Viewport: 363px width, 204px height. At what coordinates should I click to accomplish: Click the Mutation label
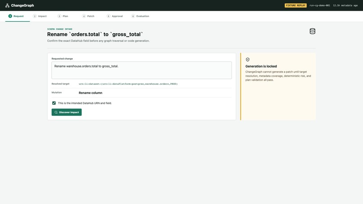click(56, 92)
